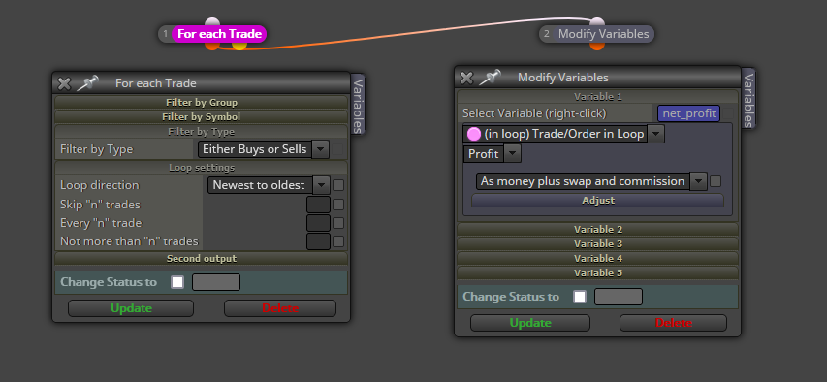Viewport: 827px width, 382px height.
Task: Click status color field in Modify Variables panel
Action: pos(619,297)
